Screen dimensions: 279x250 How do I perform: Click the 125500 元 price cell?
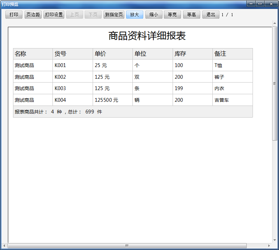pos(113,100)
